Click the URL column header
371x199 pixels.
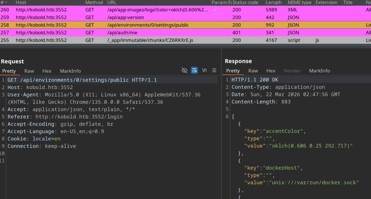tap(112, 2)
